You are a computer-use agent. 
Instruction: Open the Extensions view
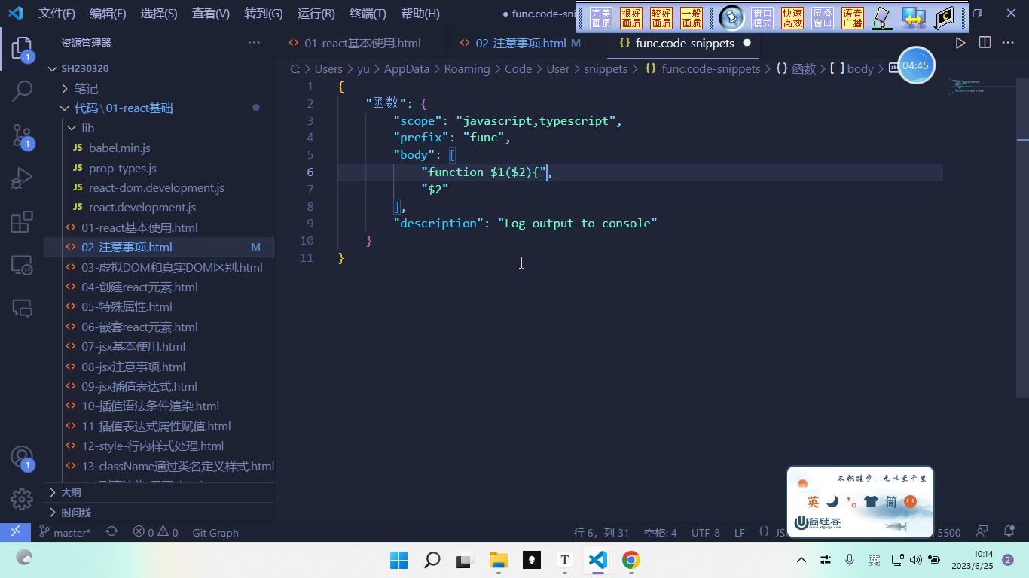(x=22, y=221)
